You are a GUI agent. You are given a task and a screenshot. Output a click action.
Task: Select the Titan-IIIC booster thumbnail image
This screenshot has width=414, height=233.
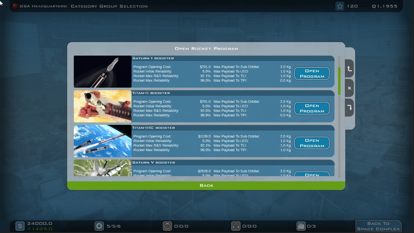coord(103,141)
